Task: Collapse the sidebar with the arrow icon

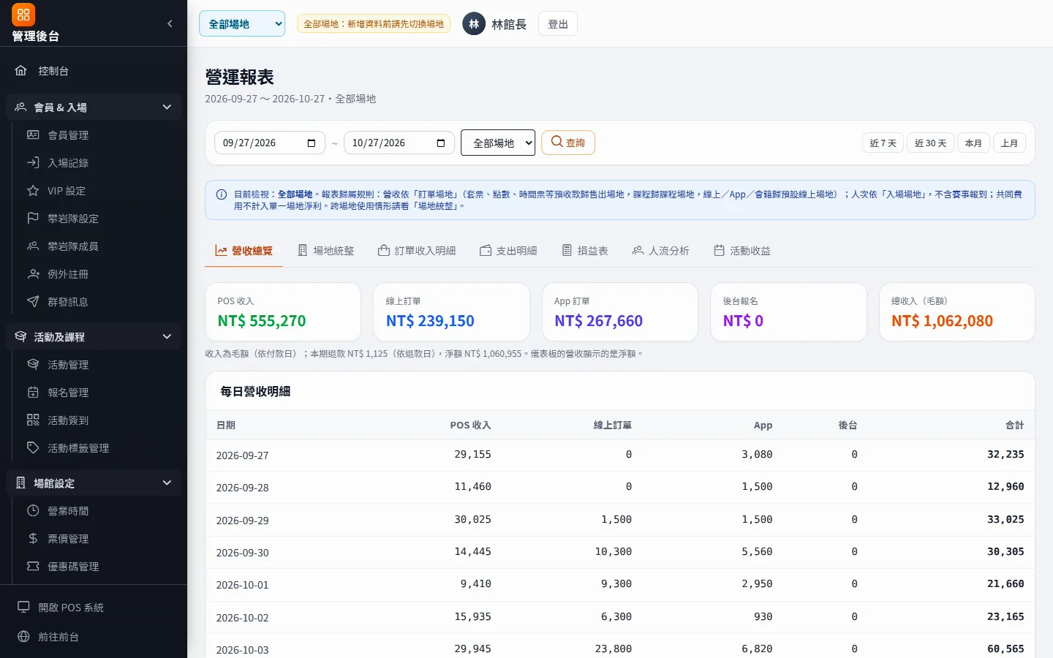Action: (170, 23)
